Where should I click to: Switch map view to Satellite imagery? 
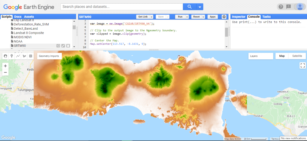coord(297,56)
